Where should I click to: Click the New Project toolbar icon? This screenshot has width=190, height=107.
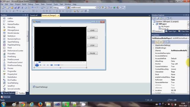coord(3,7)
